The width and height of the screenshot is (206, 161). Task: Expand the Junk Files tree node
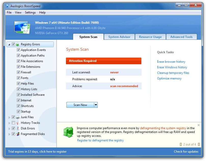[9, 117]
